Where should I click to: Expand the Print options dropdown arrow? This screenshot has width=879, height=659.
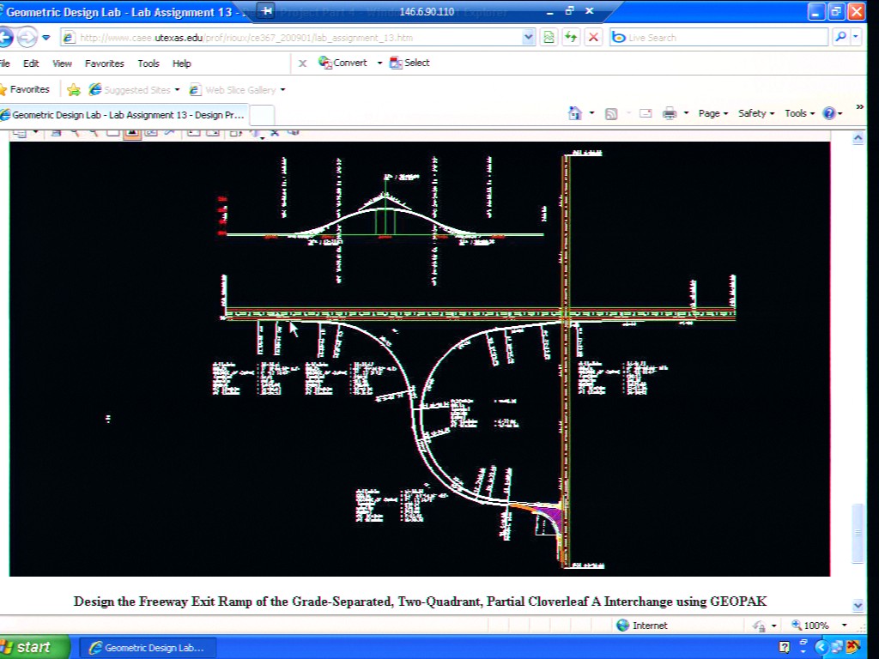686,113
